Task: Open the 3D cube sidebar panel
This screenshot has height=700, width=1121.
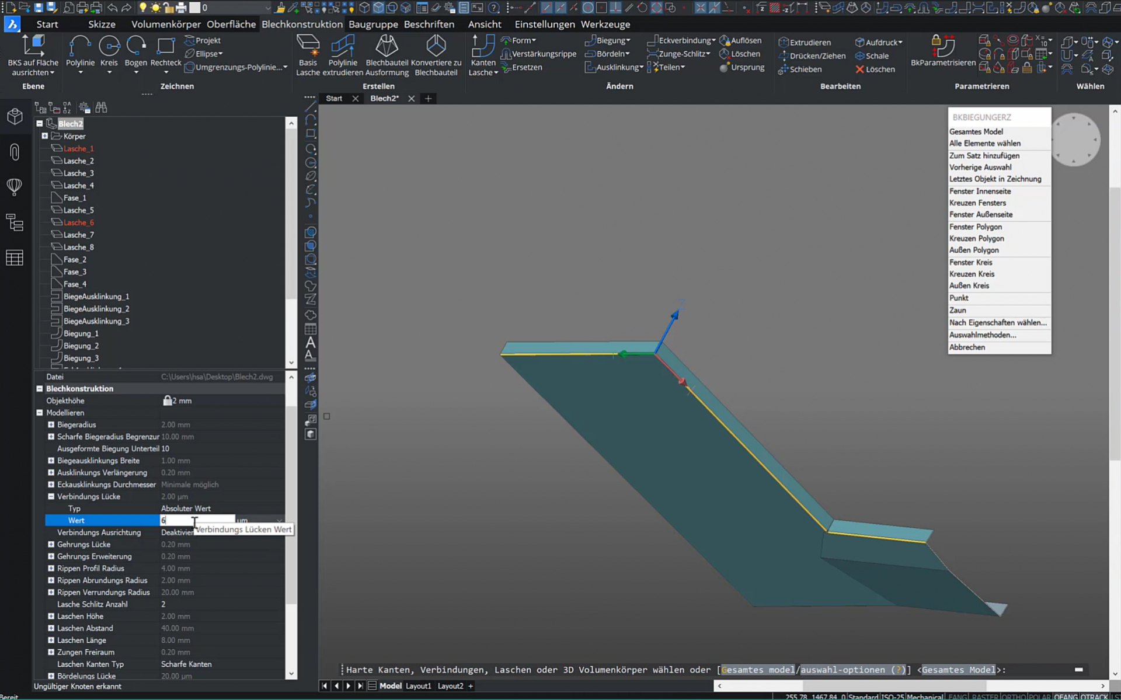Action: (15, 116)
